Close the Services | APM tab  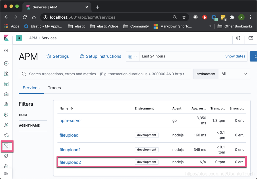point(87,7)
